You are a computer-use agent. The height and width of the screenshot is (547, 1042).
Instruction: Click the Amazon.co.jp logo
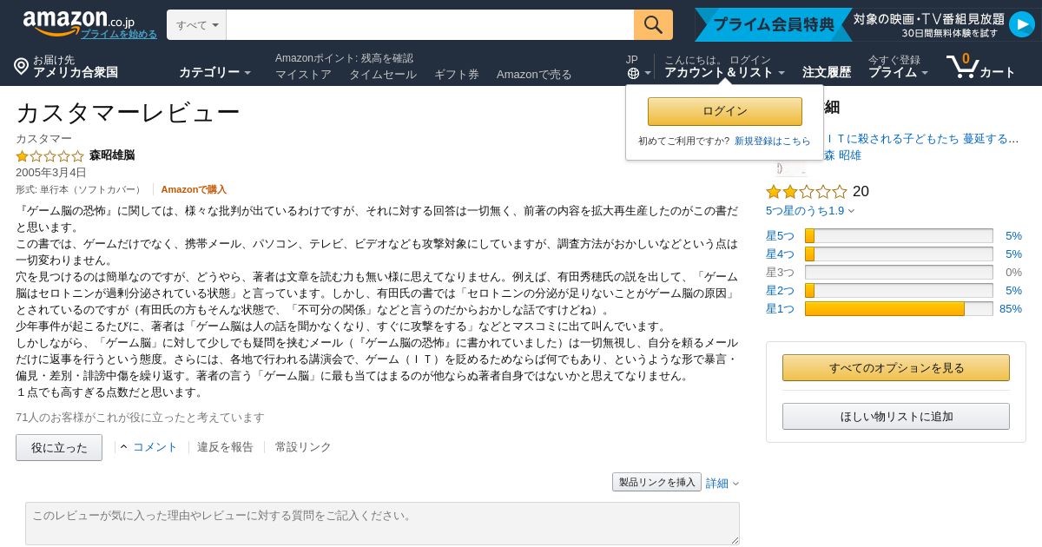point(78,22)
